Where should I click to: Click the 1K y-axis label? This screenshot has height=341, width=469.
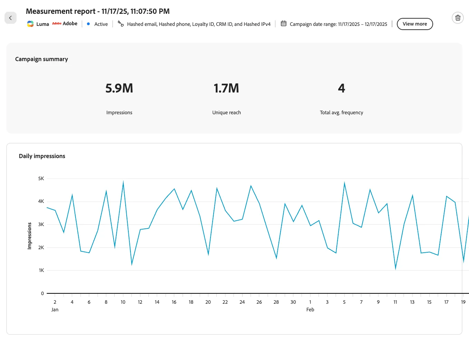click(x=41, y=270)
